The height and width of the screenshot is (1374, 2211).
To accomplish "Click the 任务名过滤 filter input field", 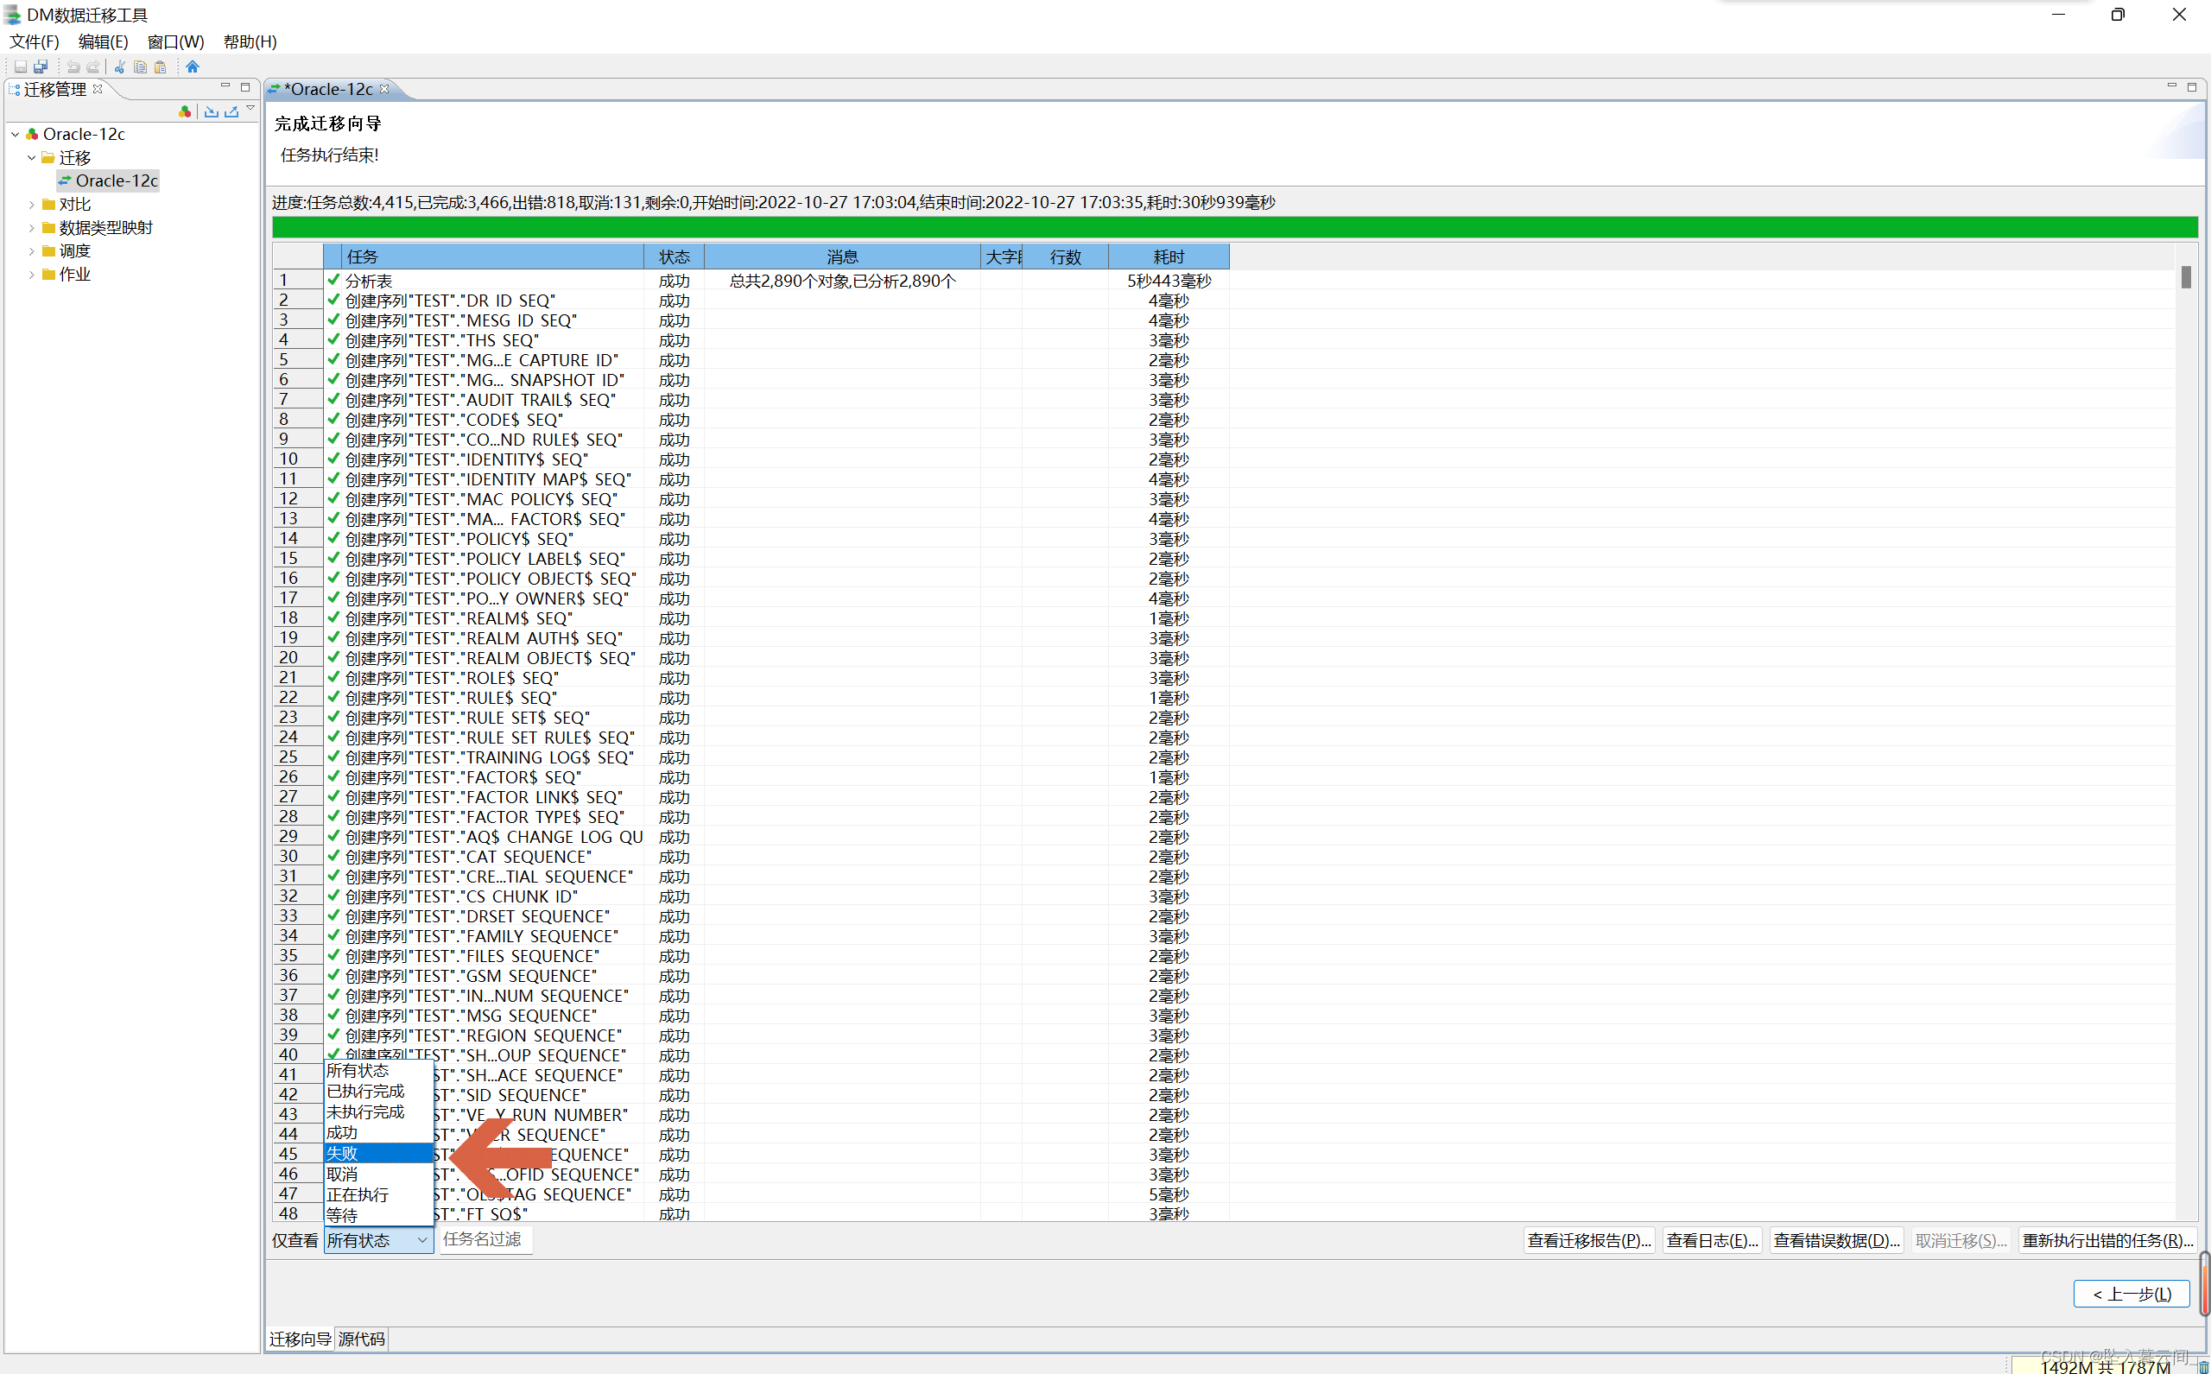I will click(x=486, y=1239).
